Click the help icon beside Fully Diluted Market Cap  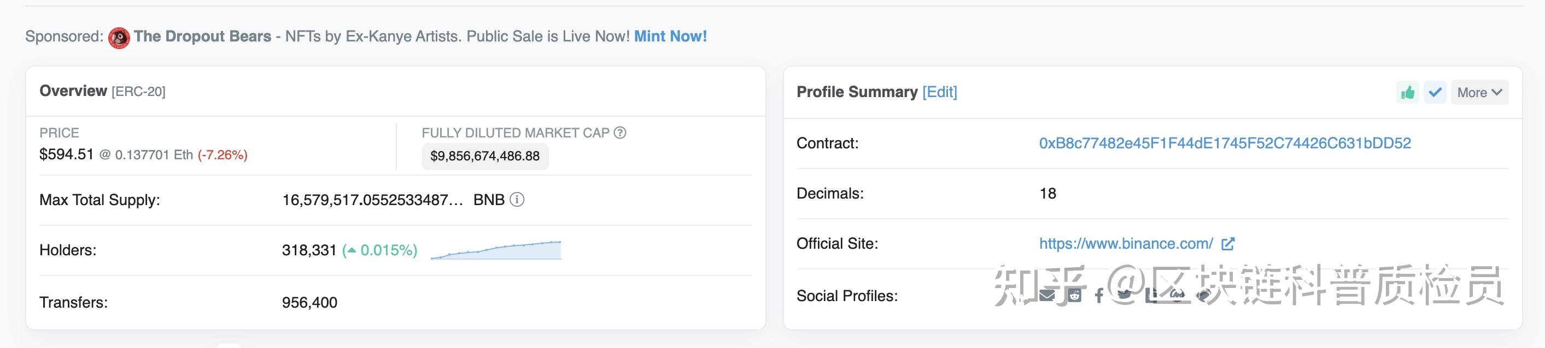(x=620, y=133)
